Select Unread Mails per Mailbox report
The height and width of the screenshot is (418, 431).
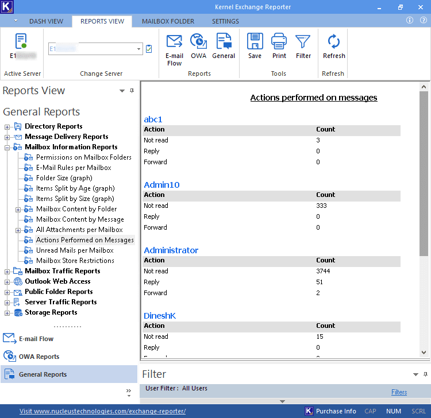click(75, 250)
